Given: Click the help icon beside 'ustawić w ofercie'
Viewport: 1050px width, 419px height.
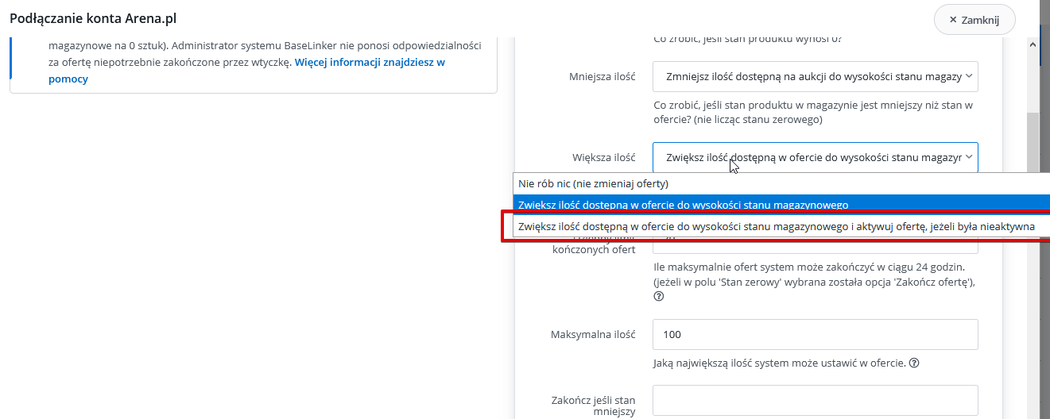Looking at the screenshot, I should [914, 363].
